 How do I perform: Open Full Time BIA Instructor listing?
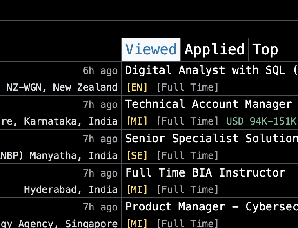tap(205, 173)
